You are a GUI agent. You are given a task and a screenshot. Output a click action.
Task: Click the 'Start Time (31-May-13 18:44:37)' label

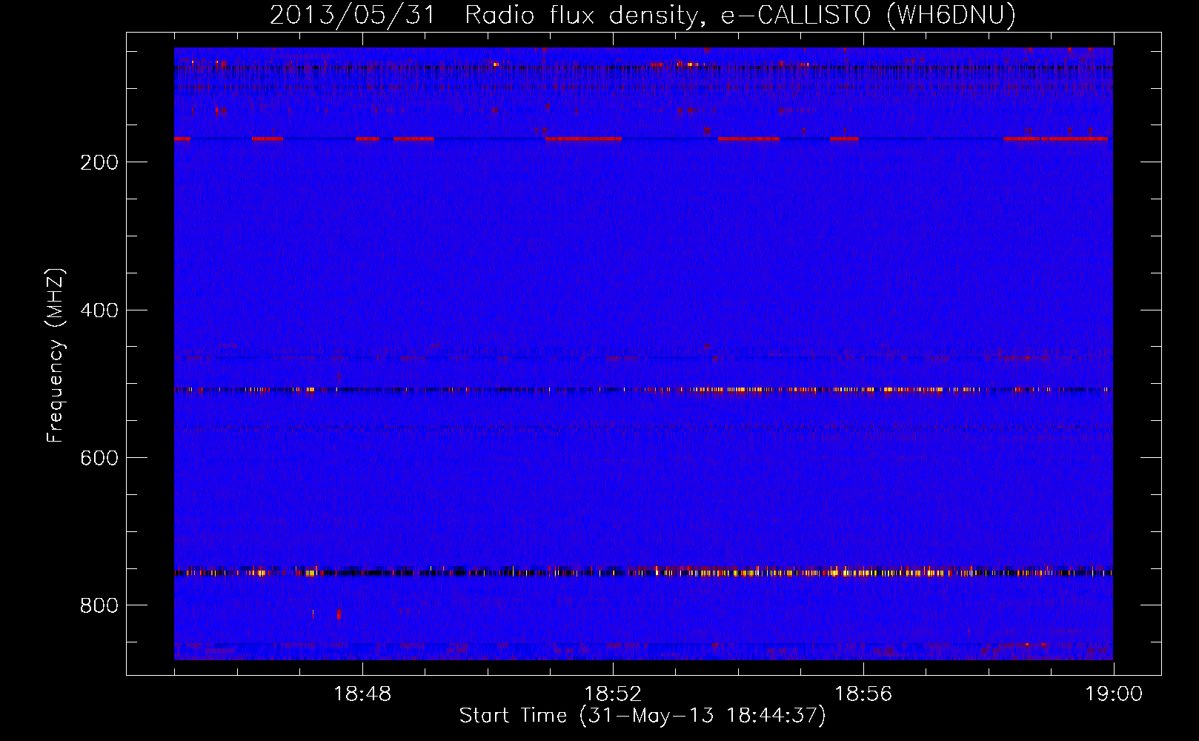coord(642,716)
